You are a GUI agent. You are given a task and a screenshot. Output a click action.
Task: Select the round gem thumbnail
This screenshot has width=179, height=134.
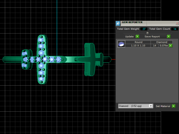[x=121, y=44]
